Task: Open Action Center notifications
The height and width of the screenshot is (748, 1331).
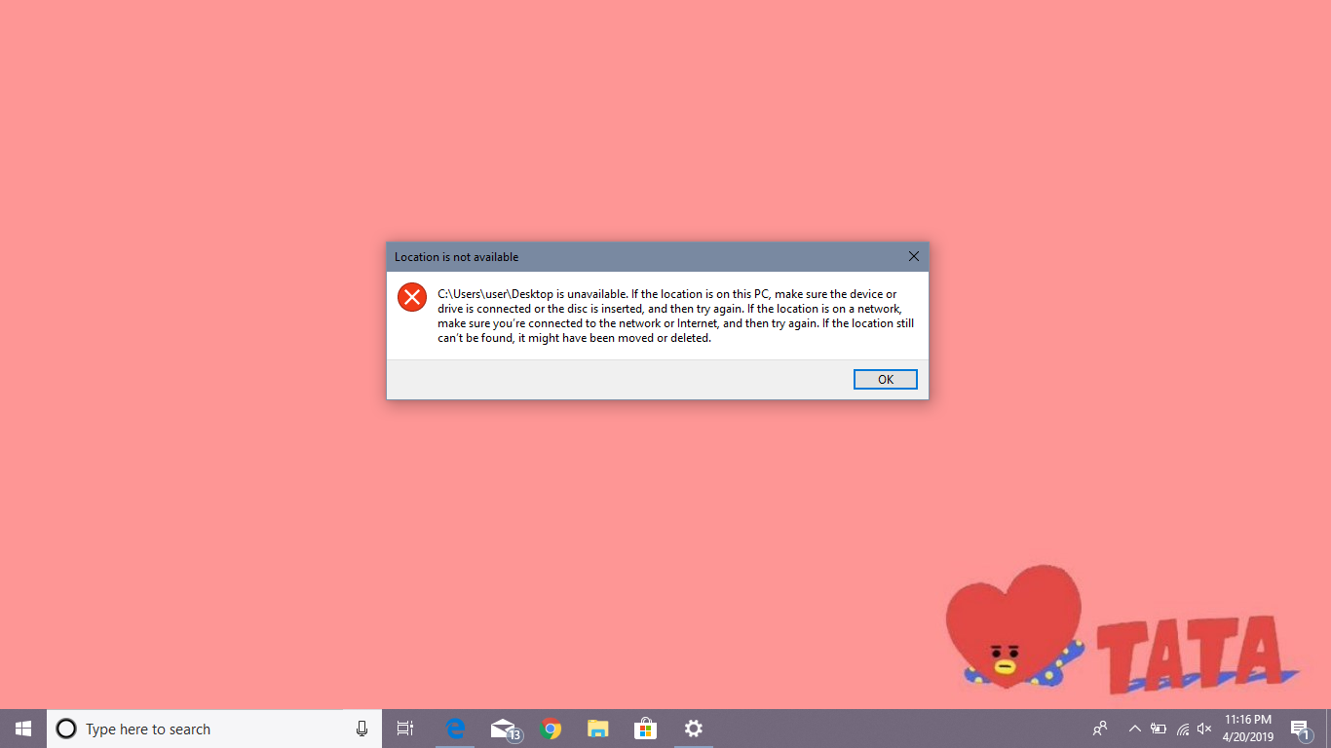Action: tap(1300, 729)
